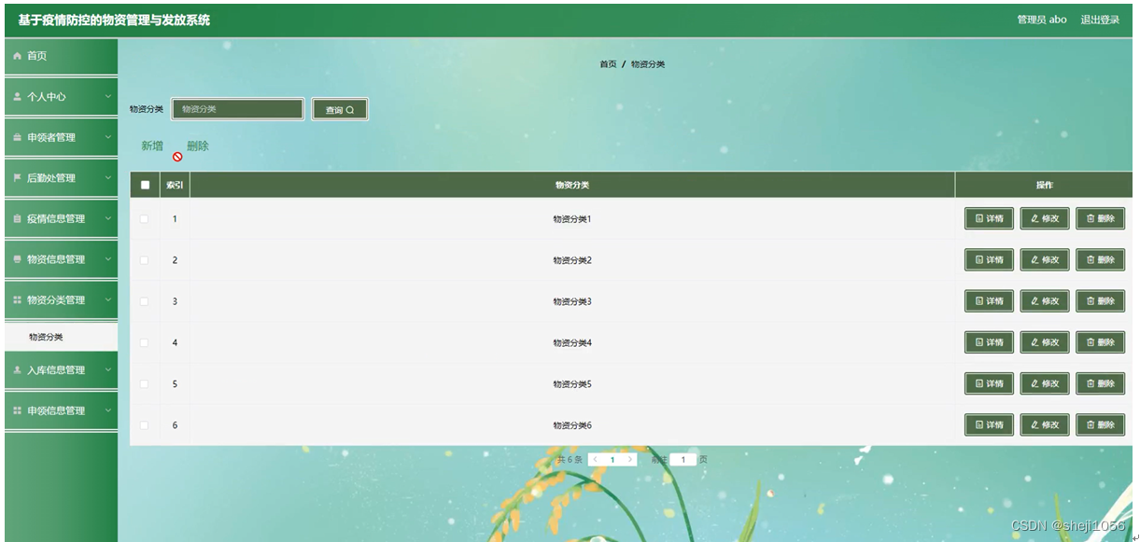
Task: Expand the 个人中心 menu chevron
Action: tap(107, 97)
